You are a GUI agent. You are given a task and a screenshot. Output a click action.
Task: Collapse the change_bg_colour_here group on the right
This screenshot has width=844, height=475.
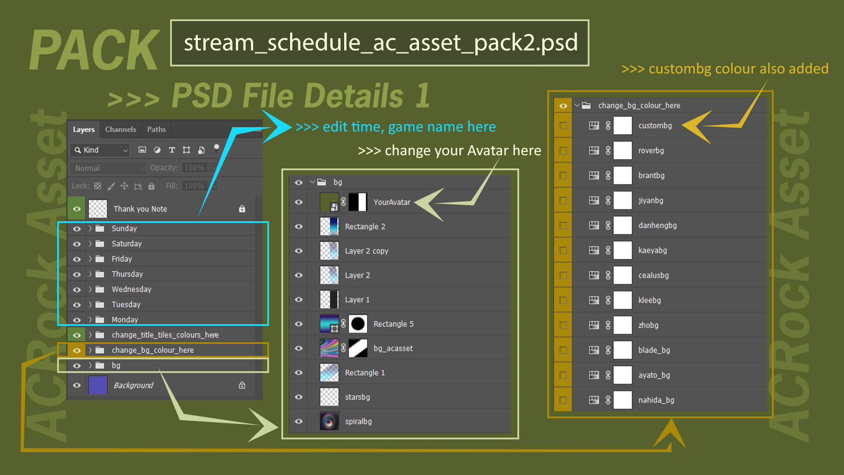click(x=577, y=106)
